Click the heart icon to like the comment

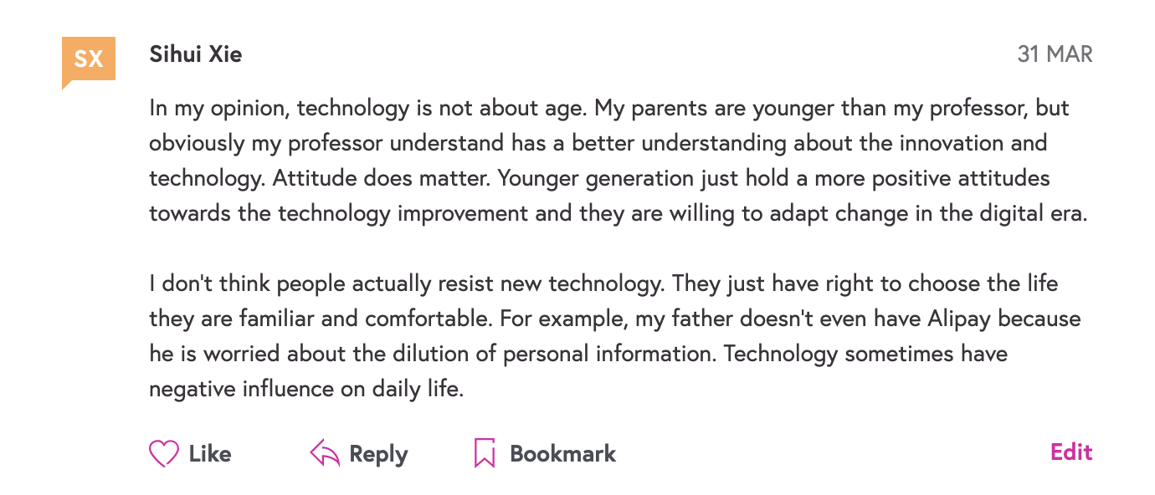click(164, 454)
